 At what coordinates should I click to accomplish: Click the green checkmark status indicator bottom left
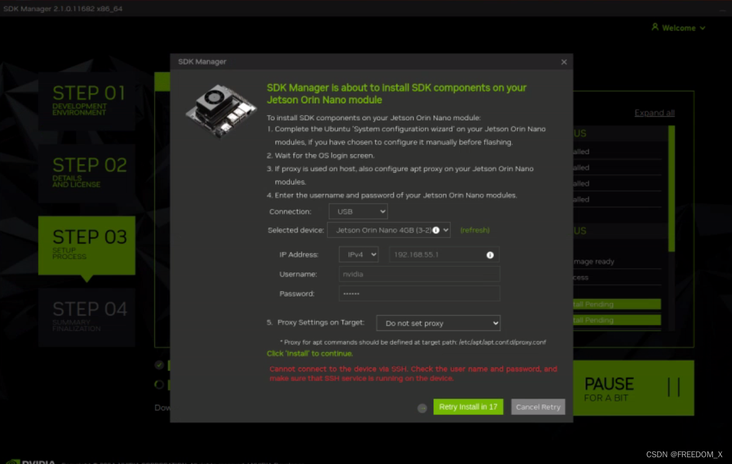point(158,365)
